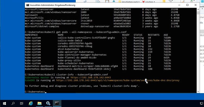The width and height of the screenshot is (204, 107).
Task: Click pod name etcd-kubernetes
Action: pos(68,49)
